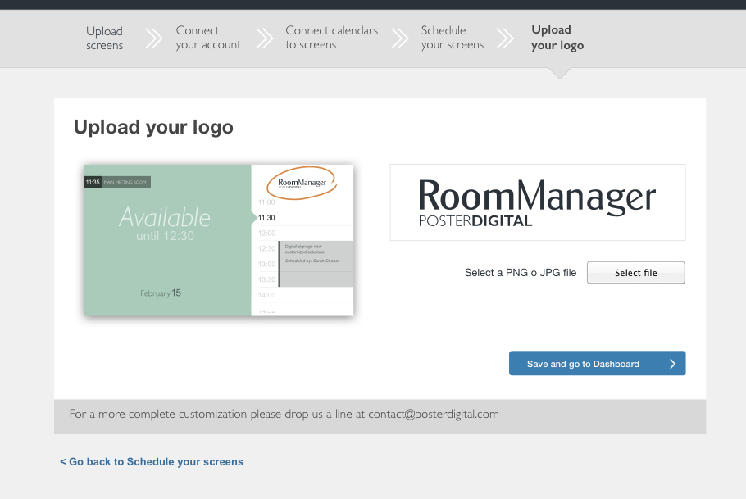Click the chevron after Upload screens

153,39
